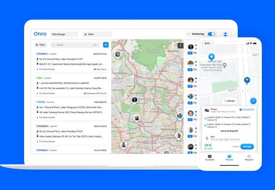Switch to the Requests tab

(249, 158)
